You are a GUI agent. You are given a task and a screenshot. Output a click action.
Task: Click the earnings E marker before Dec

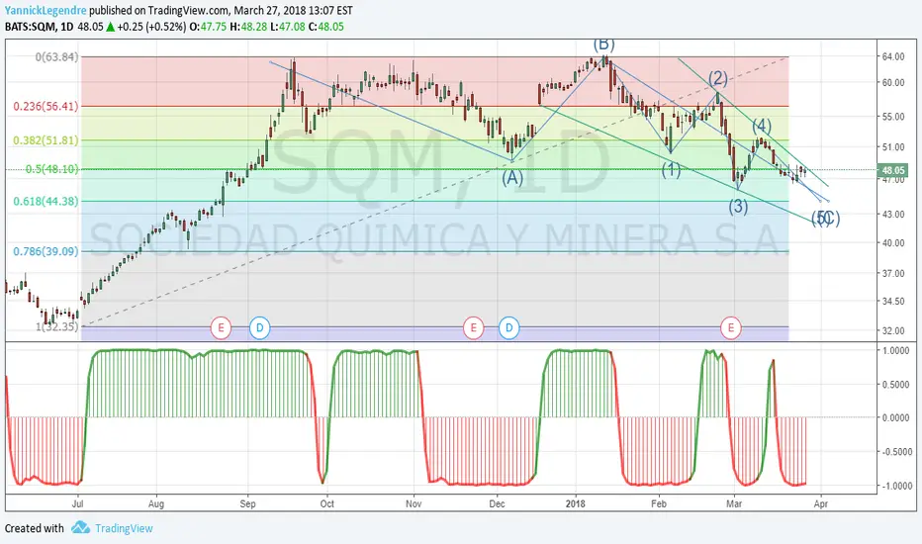coord(473,327)
